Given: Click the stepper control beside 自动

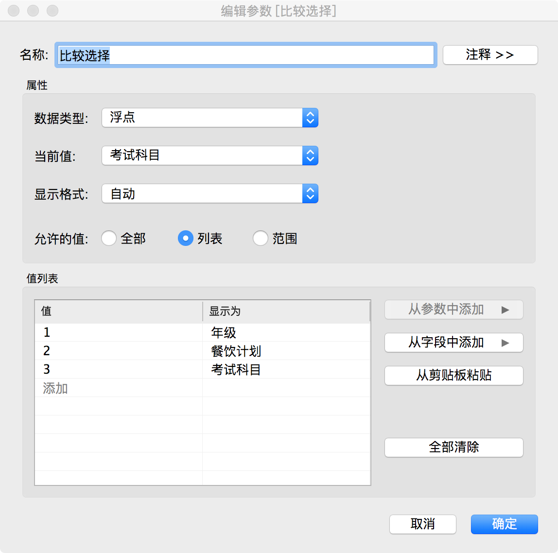Looking at the screenshot, I should (310, 193).
